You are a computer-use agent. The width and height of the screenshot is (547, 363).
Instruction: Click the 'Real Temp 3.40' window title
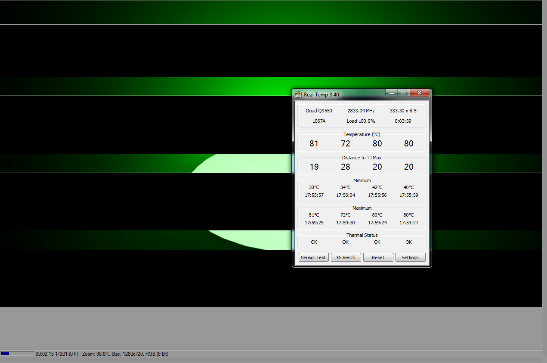coord(321,95)
